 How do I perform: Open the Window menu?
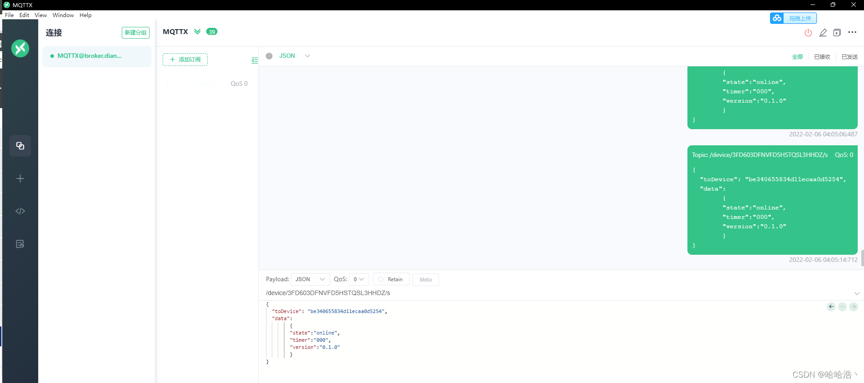(x=63, y=15)
